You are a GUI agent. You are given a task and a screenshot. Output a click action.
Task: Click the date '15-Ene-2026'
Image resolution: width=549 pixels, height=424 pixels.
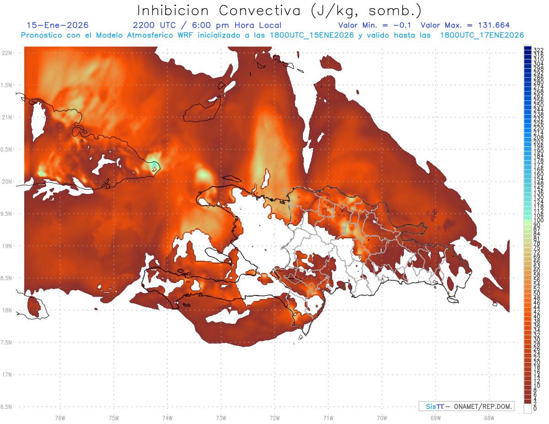(x=58, y=25)
